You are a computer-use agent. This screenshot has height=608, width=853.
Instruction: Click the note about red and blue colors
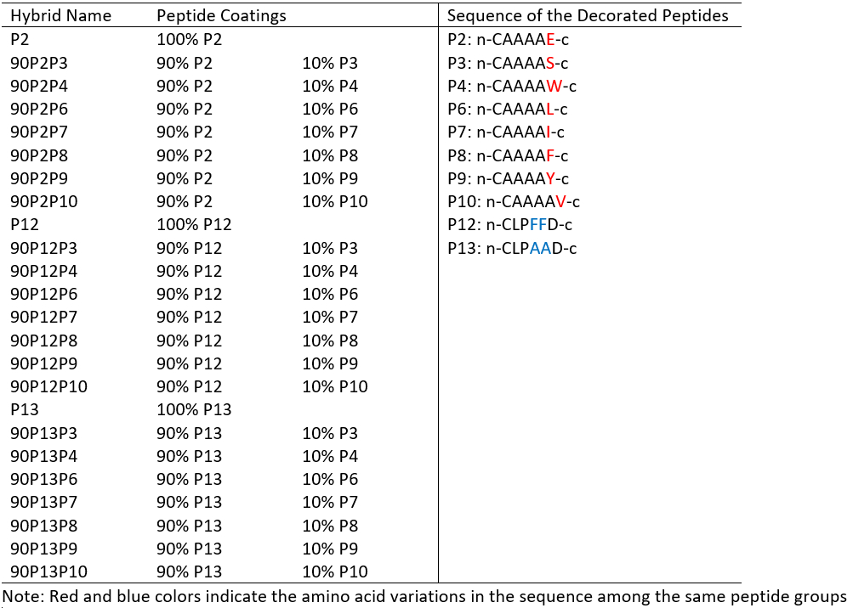424,595
